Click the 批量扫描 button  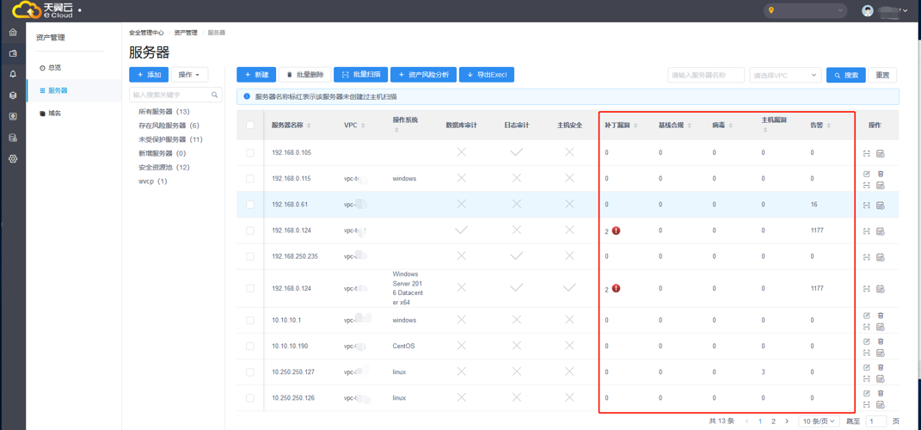(x=360, y=75)
